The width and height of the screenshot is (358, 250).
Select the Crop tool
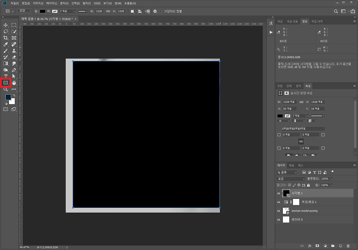click(x=6, y=38)
